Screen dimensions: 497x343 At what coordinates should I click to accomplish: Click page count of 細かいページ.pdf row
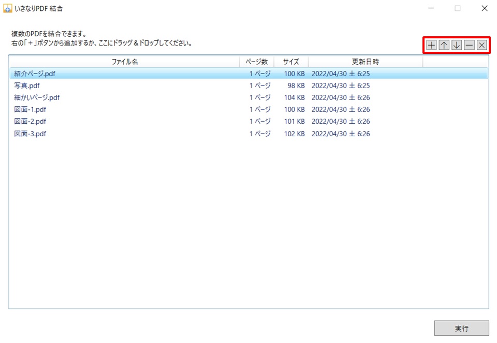coord(260,97)
